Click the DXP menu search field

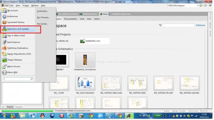[x=17, y=79]
